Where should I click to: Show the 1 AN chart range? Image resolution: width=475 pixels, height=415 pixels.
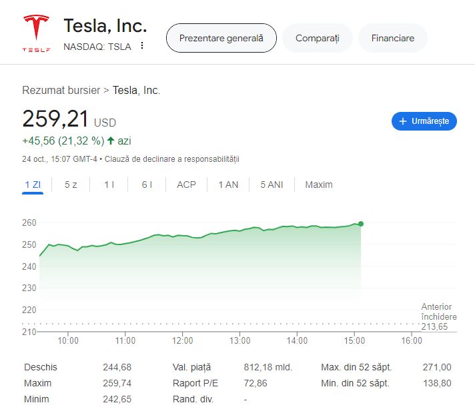pyautogui.click(x=228, y=185)
